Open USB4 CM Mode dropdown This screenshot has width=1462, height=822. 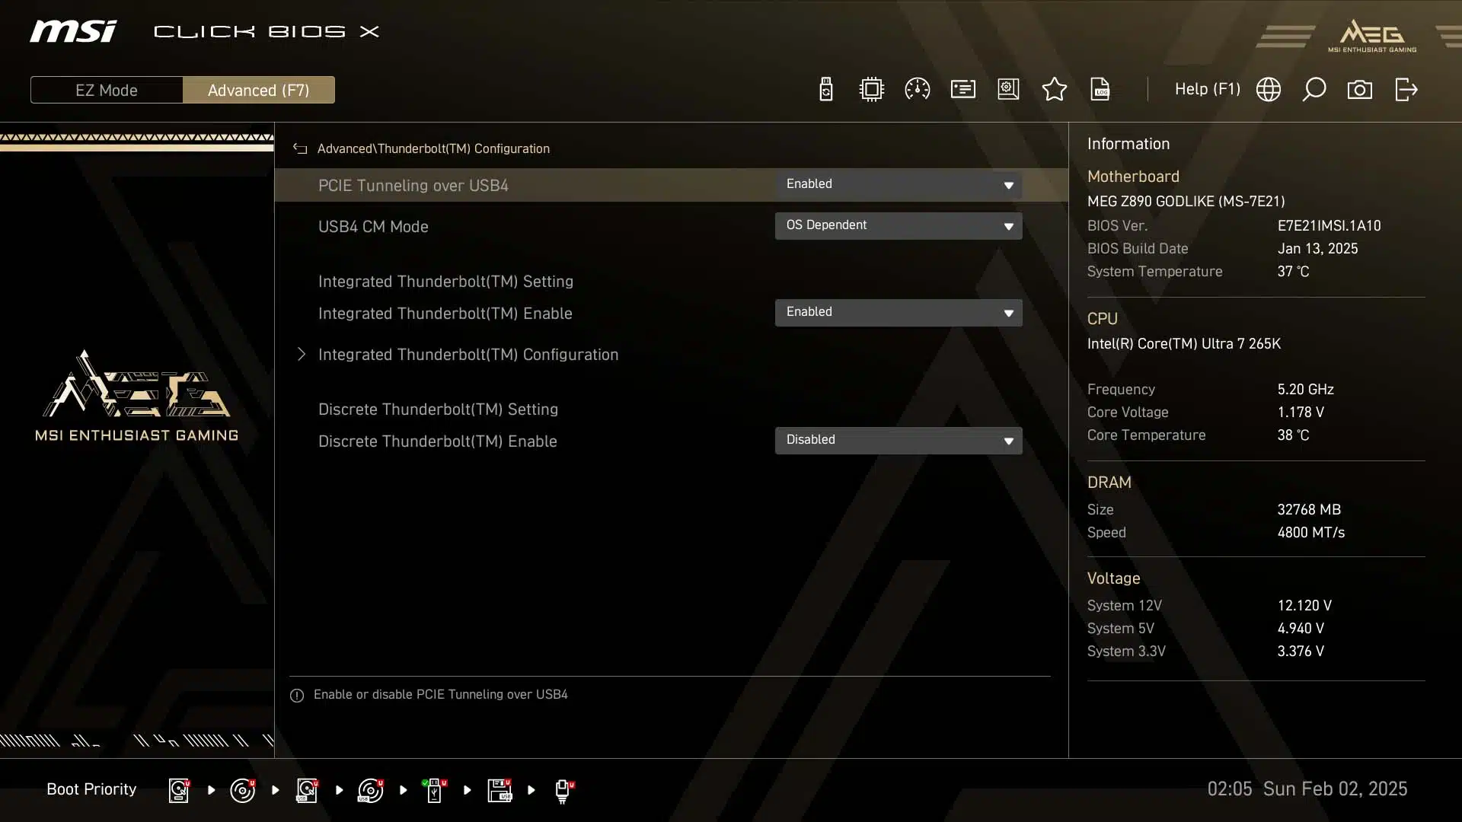(899, 225)
